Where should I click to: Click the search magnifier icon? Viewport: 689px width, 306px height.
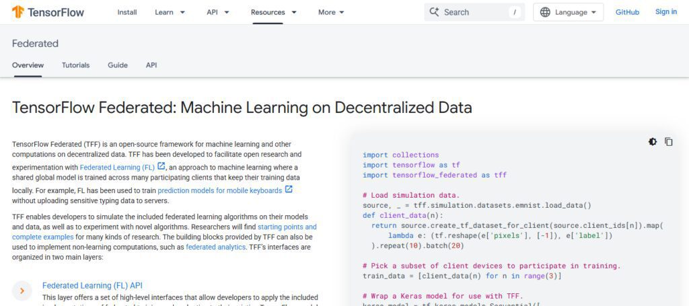tap(434, 12)
